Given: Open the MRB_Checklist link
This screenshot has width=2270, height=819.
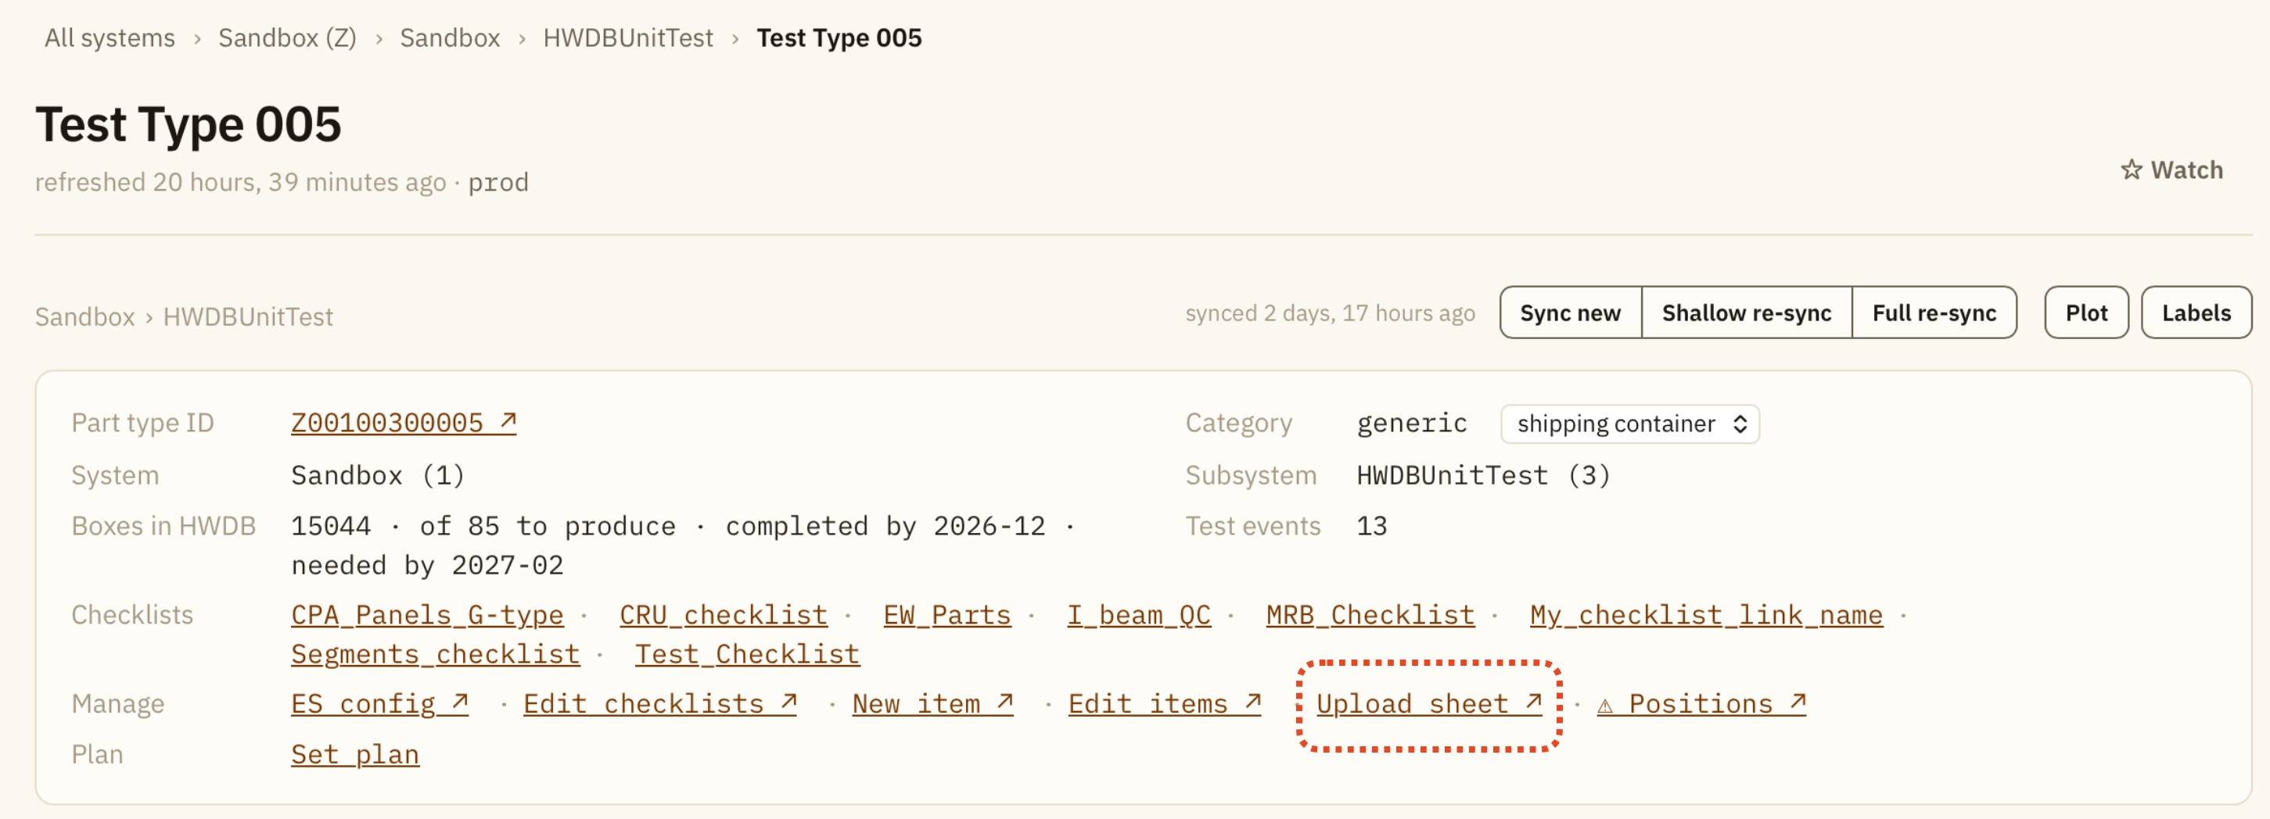Looking at the screenshot, I should pyautogui.click(x=1370, y=615).
